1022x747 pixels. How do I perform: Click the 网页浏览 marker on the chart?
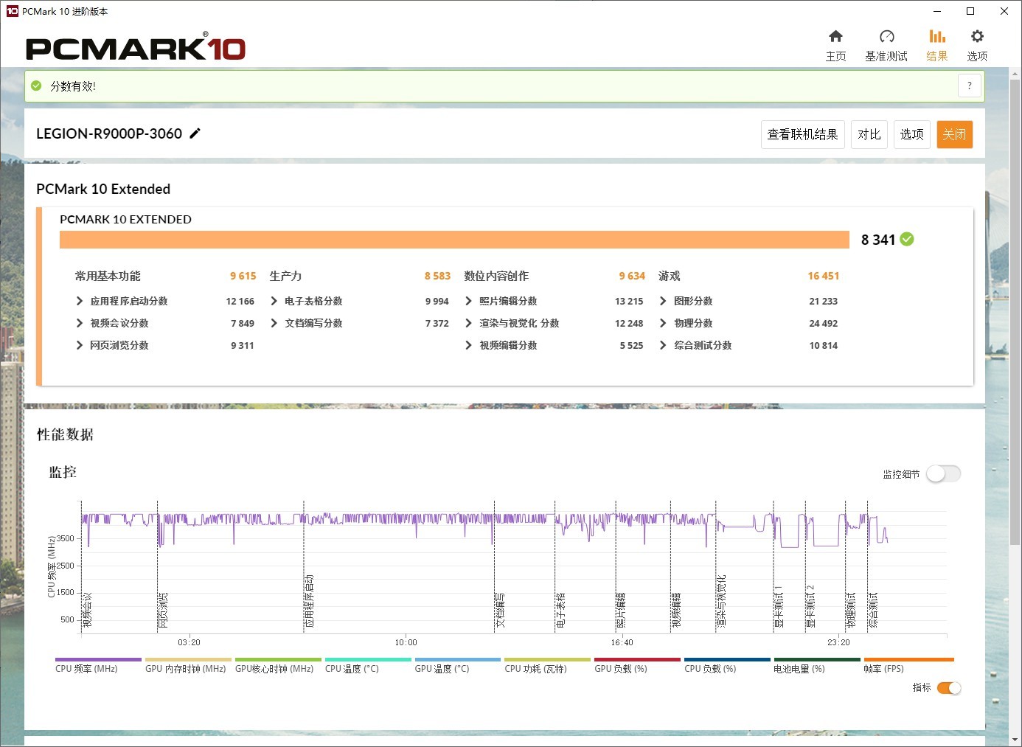pyautogui.click(x=164, y=611)
